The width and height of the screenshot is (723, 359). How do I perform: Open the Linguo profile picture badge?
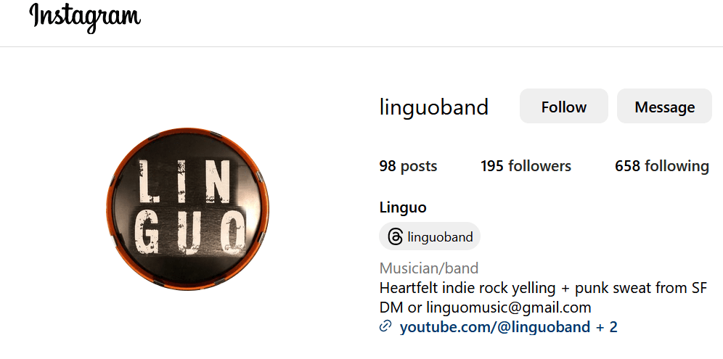click(x=188, y=209)
